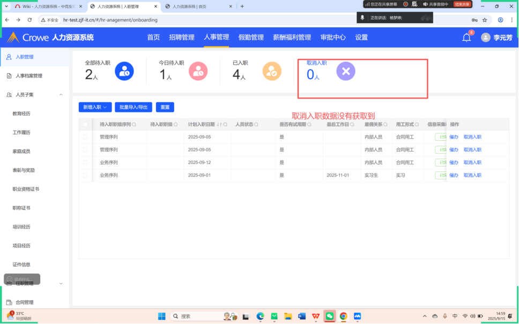Image resolution: width=519 pixels, height=324 pixels.
Task: Toggle the select-all checkbox in table header
Action: [x=85, y=124]
